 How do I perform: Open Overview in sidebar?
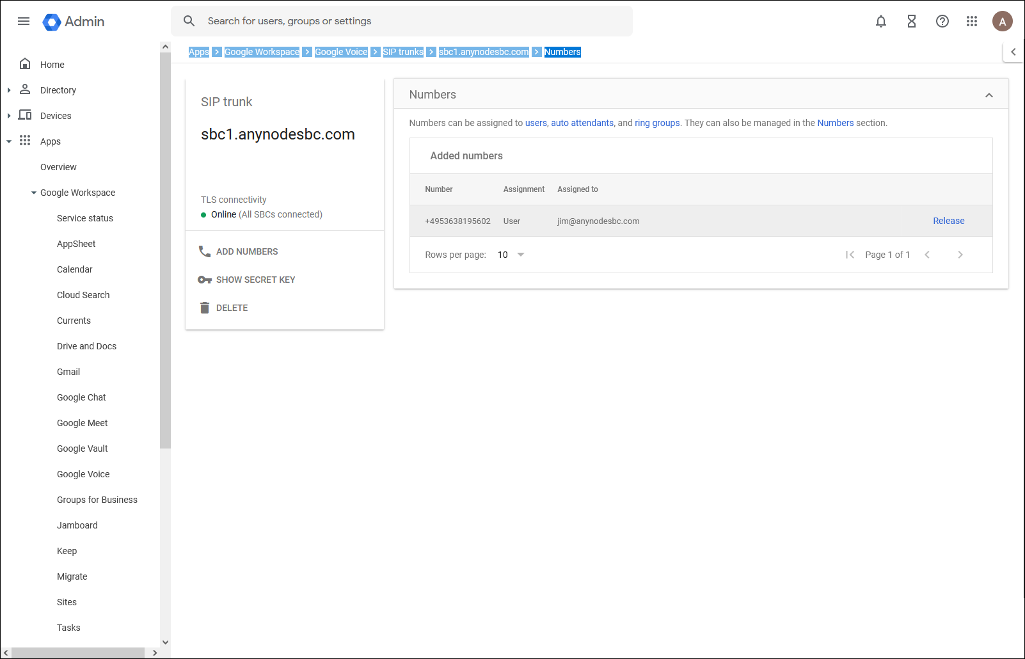(58, 167)
